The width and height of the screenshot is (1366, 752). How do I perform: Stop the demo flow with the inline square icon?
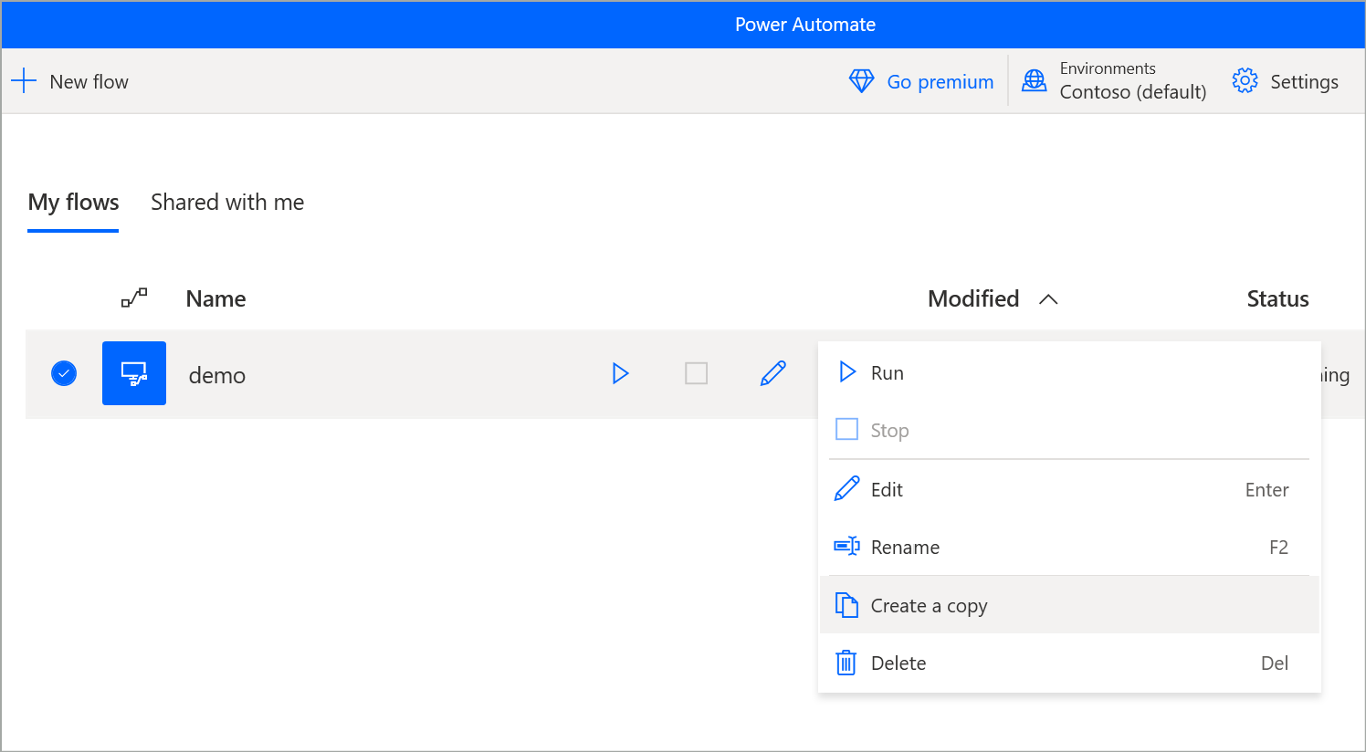pyautogui.click(x=696, y=373)
